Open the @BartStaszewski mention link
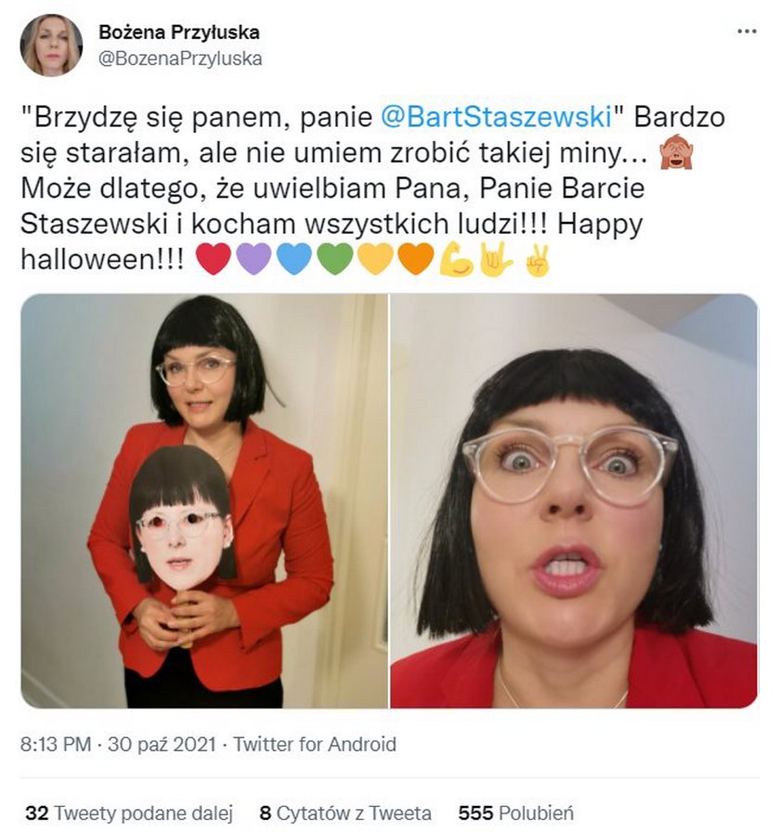 497,117
